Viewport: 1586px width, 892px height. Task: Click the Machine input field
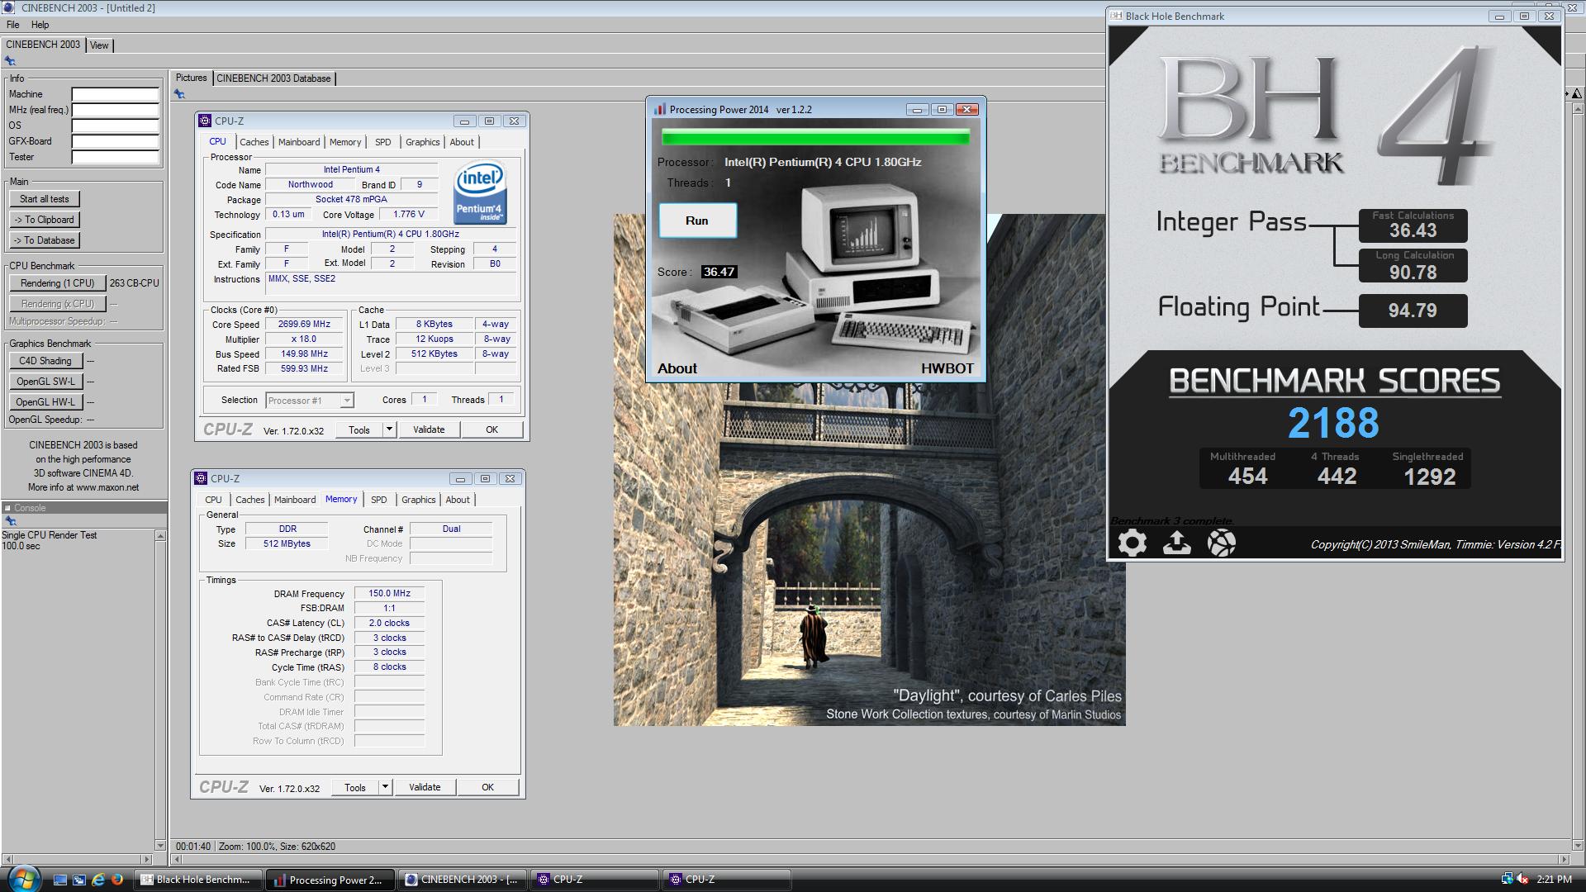[115, 94]
